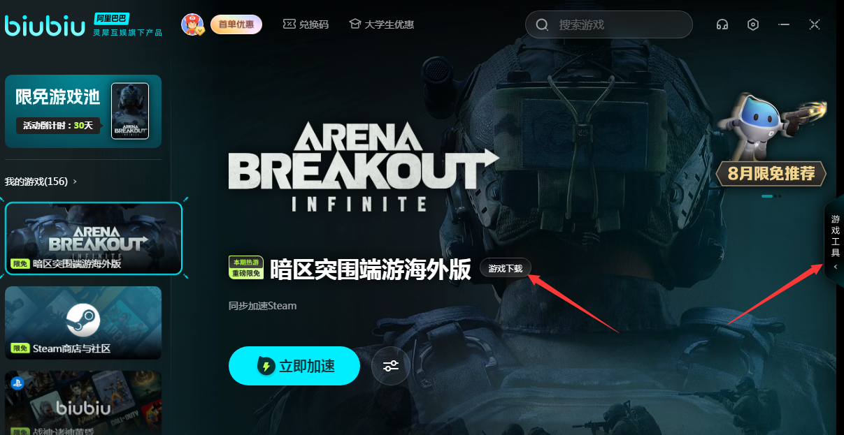The height and width of the screenshot is (435, 844).
Task: Click 立即加速 button
Action: [x=294, y=365]
